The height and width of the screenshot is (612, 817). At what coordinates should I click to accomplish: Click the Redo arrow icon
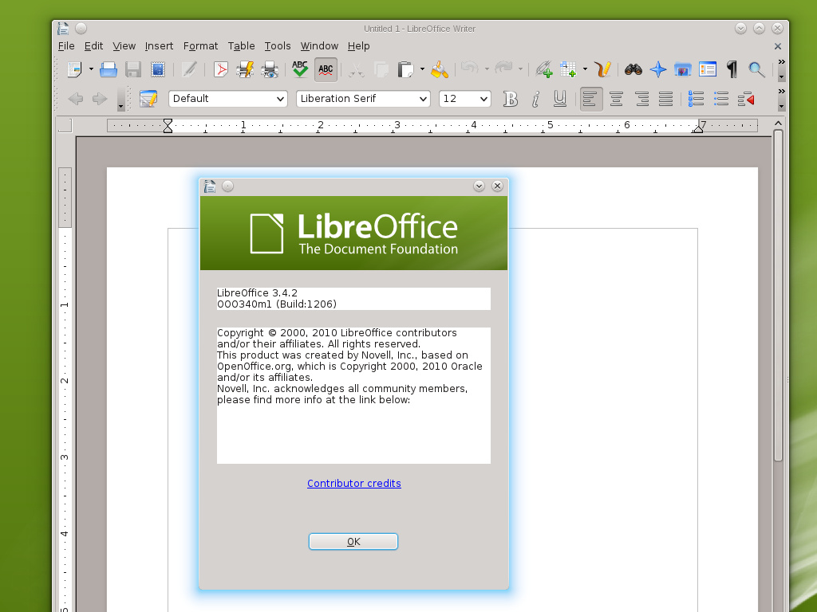point(503,69)
